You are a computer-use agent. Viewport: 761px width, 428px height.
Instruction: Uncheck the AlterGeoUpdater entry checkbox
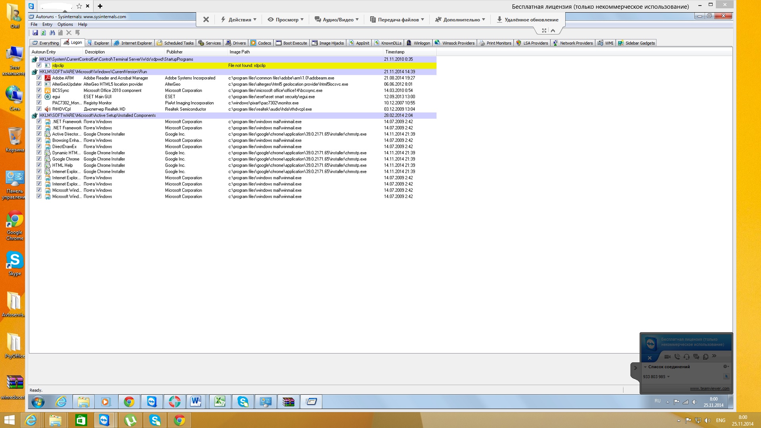click(39, 84)
